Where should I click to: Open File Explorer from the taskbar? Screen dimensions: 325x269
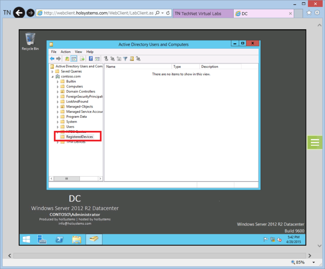[x=76, y=240]
